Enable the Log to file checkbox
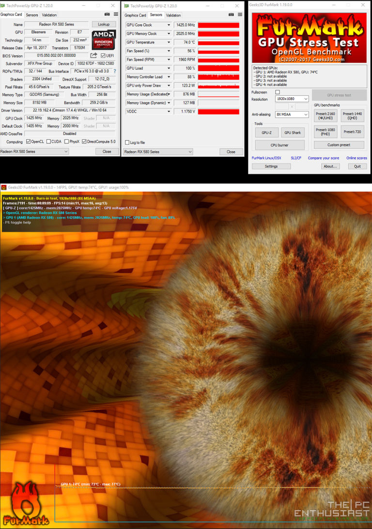The image size is (372, 529). (127, 142)
